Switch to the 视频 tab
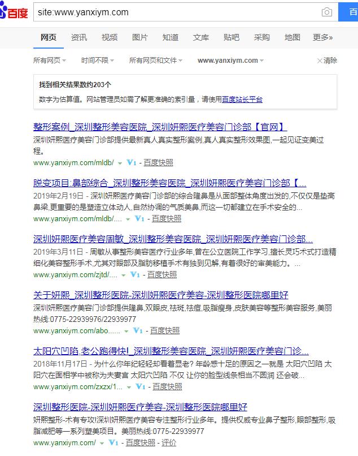This screenshot has height=456, width=358. pos(109,37)
